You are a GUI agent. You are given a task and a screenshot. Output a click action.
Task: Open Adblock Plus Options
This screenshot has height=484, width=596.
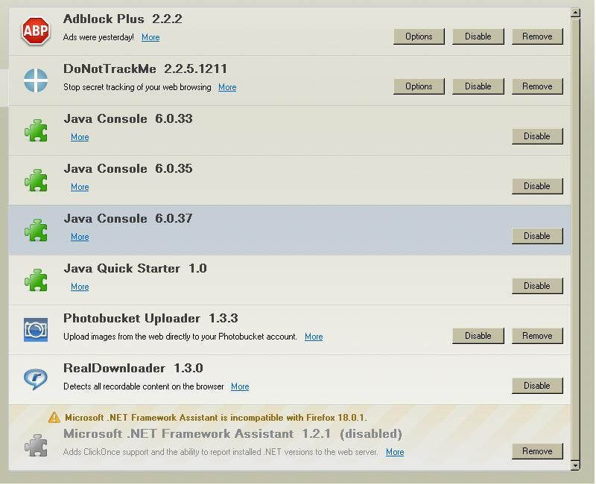(x=419, y=36)
